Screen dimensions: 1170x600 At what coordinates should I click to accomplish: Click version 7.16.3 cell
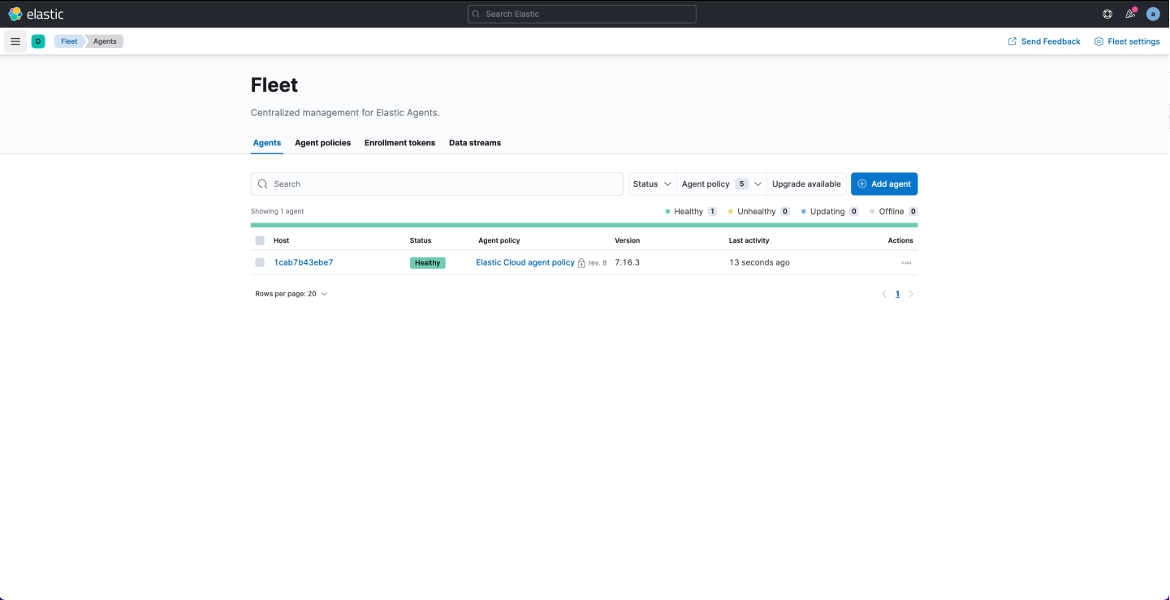pyautogui.click(x=627, y=262)
